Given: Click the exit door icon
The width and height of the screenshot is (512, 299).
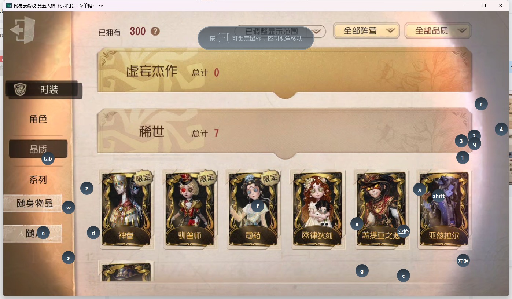Looking at the screenshot, I should click(22, 30).
